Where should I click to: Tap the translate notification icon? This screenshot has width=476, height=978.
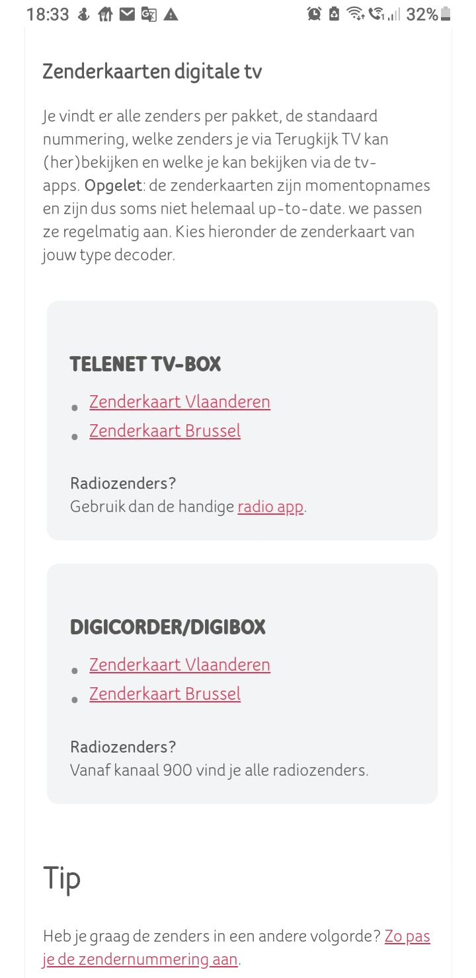coord(149,15)
